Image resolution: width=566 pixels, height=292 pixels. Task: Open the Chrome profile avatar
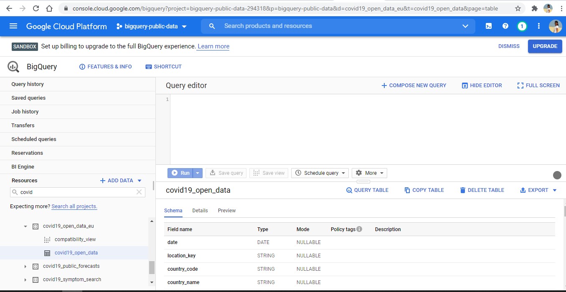tap(548, 8)
